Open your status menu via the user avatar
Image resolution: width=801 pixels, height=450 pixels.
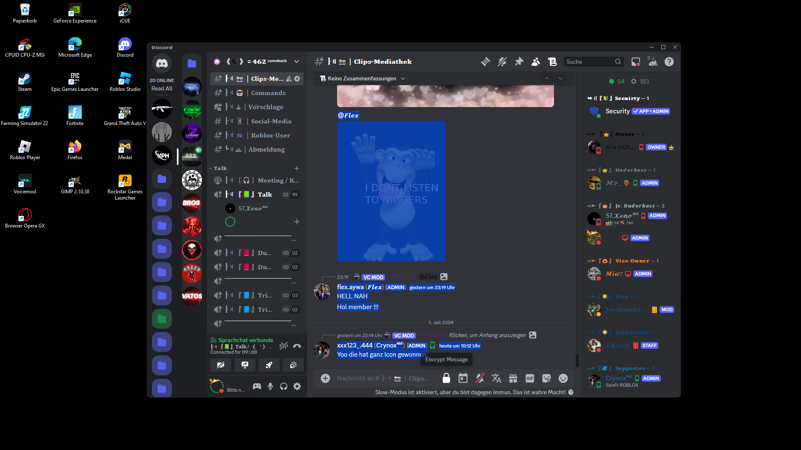[217, 386]
